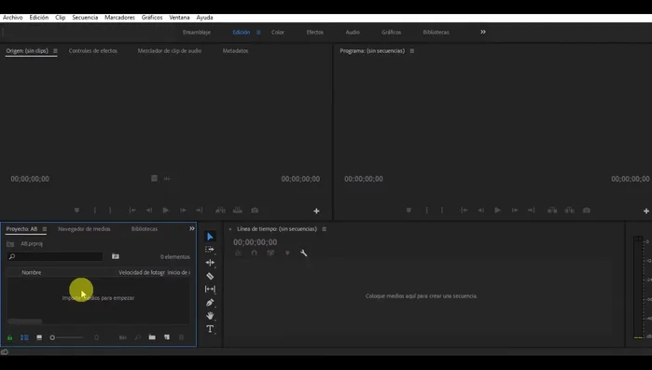The image size is (652, 370).
Task: Click Lift button in Programa monitor
Action: (x=552, y=210)
